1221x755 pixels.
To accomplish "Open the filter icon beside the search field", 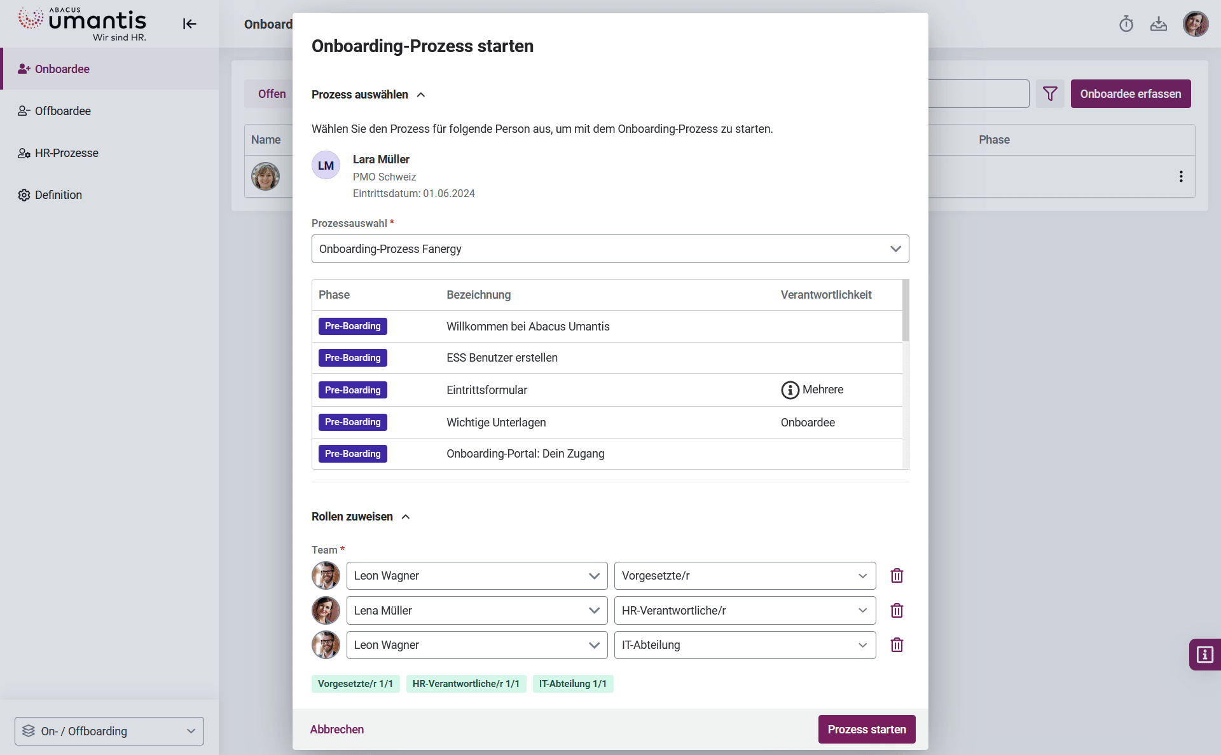I will [x=1050, y=93].
